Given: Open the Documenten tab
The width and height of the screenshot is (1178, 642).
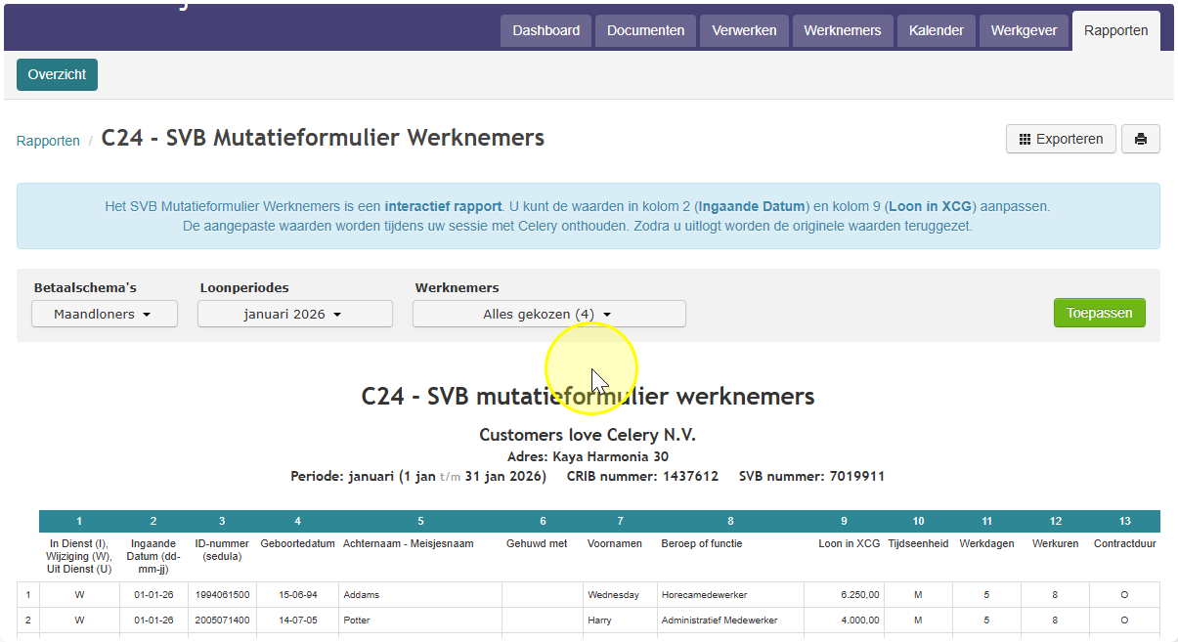Looking at the screenshot, I should 646,30.
